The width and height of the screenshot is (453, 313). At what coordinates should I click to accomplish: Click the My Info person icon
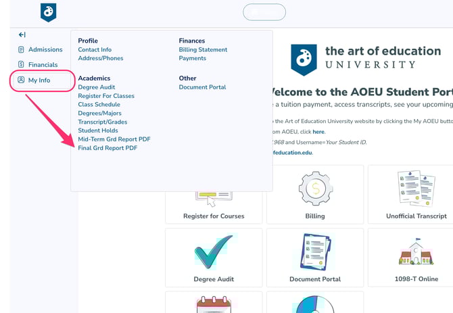pyautogui.click(x=21, y=80)
